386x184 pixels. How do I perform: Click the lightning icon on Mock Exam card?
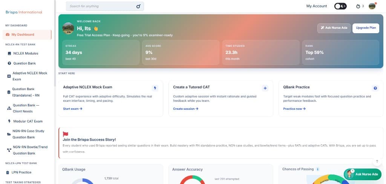155,88
